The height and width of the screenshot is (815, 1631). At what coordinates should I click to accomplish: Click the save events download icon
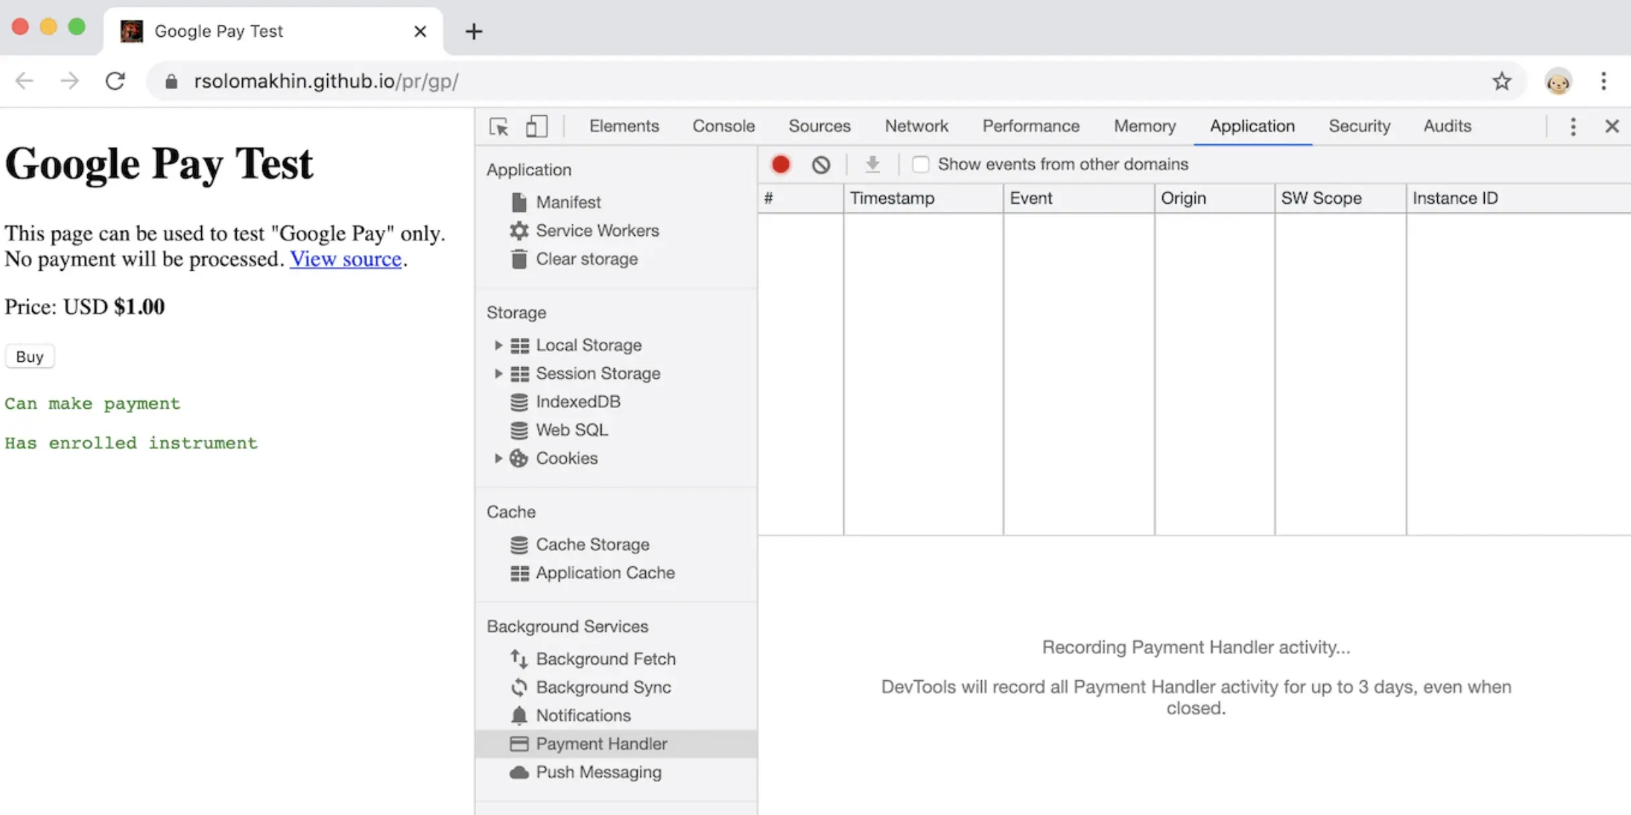click(872, 164)
